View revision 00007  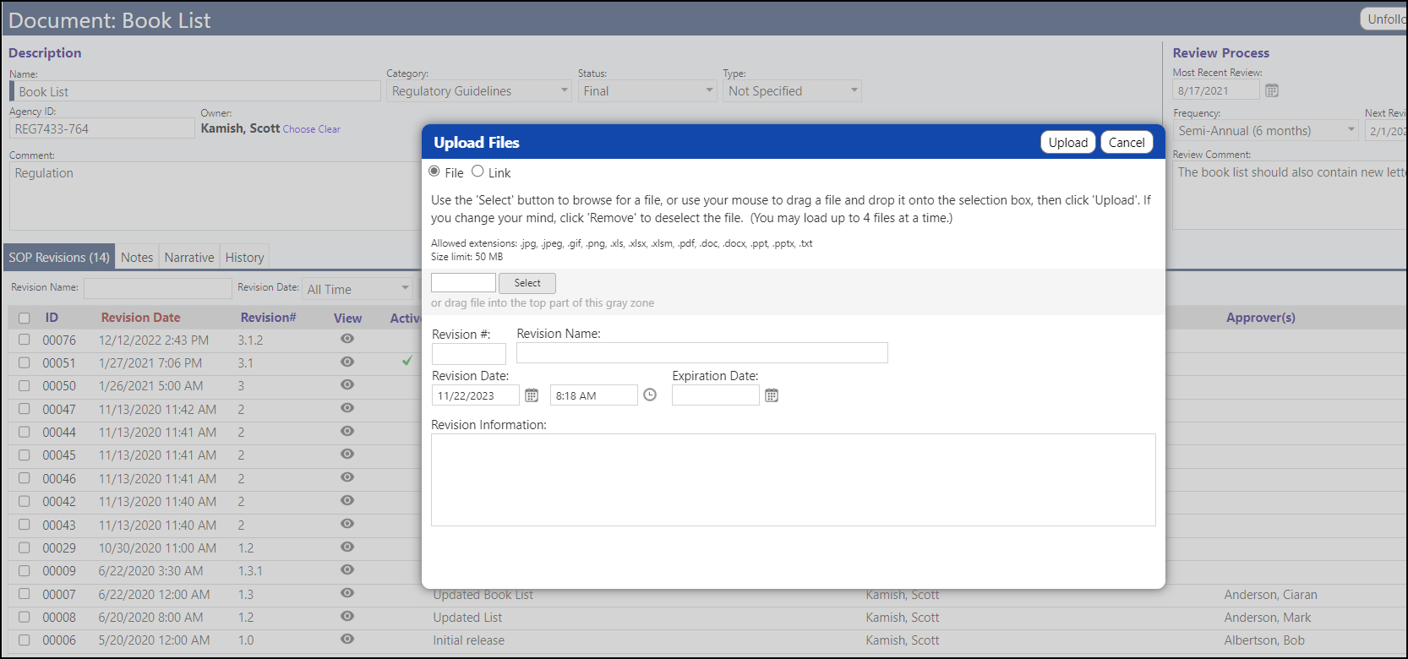click(347, 593)
